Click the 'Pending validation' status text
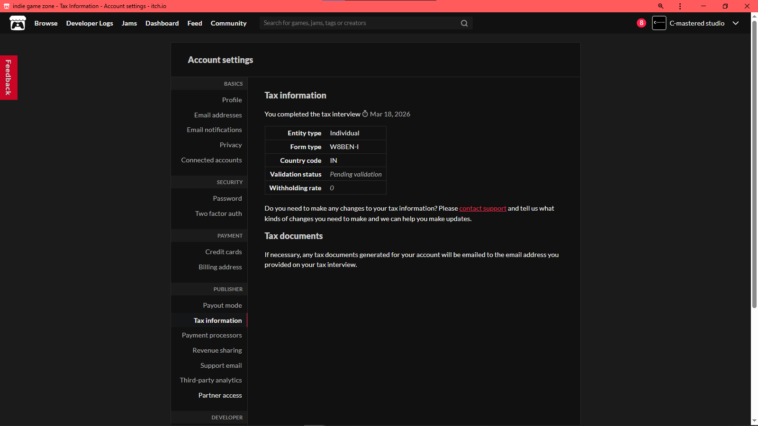This screenshot has height=426, width=758. click(x=356, y=174)
